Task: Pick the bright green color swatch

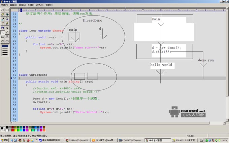Action: (x=18, y=130)
